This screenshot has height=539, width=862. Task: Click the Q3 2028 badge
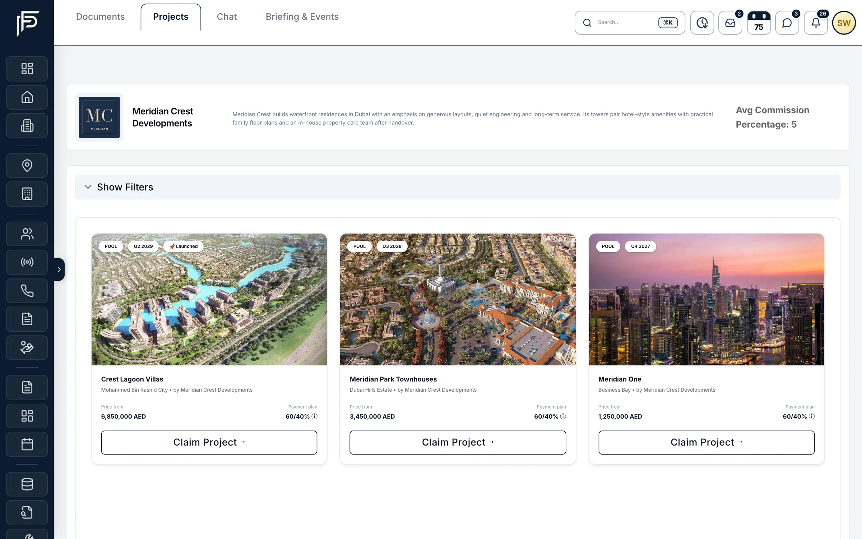(392, 246)
